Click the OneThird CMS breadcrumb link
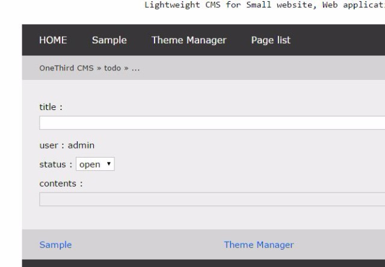The width and height of the screenshot is (385, 267). click(66, 68)
